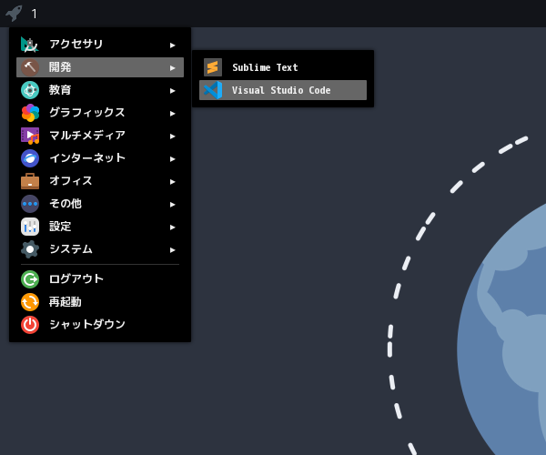This screenshot has height=455, width=546.
Task: Click the 設定 sliders icon
Action: pos(30,227)
